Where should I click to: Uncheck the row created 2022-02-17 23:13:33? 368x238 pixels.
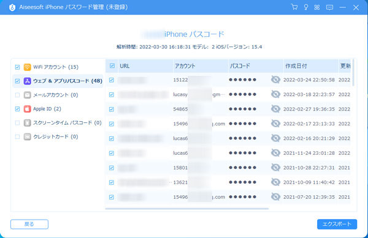(x=112, y=124)
